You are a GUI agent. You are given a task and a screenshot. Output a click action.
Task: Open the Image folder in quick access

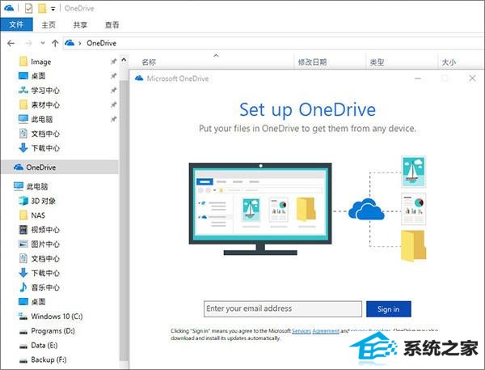coord(40,62)
